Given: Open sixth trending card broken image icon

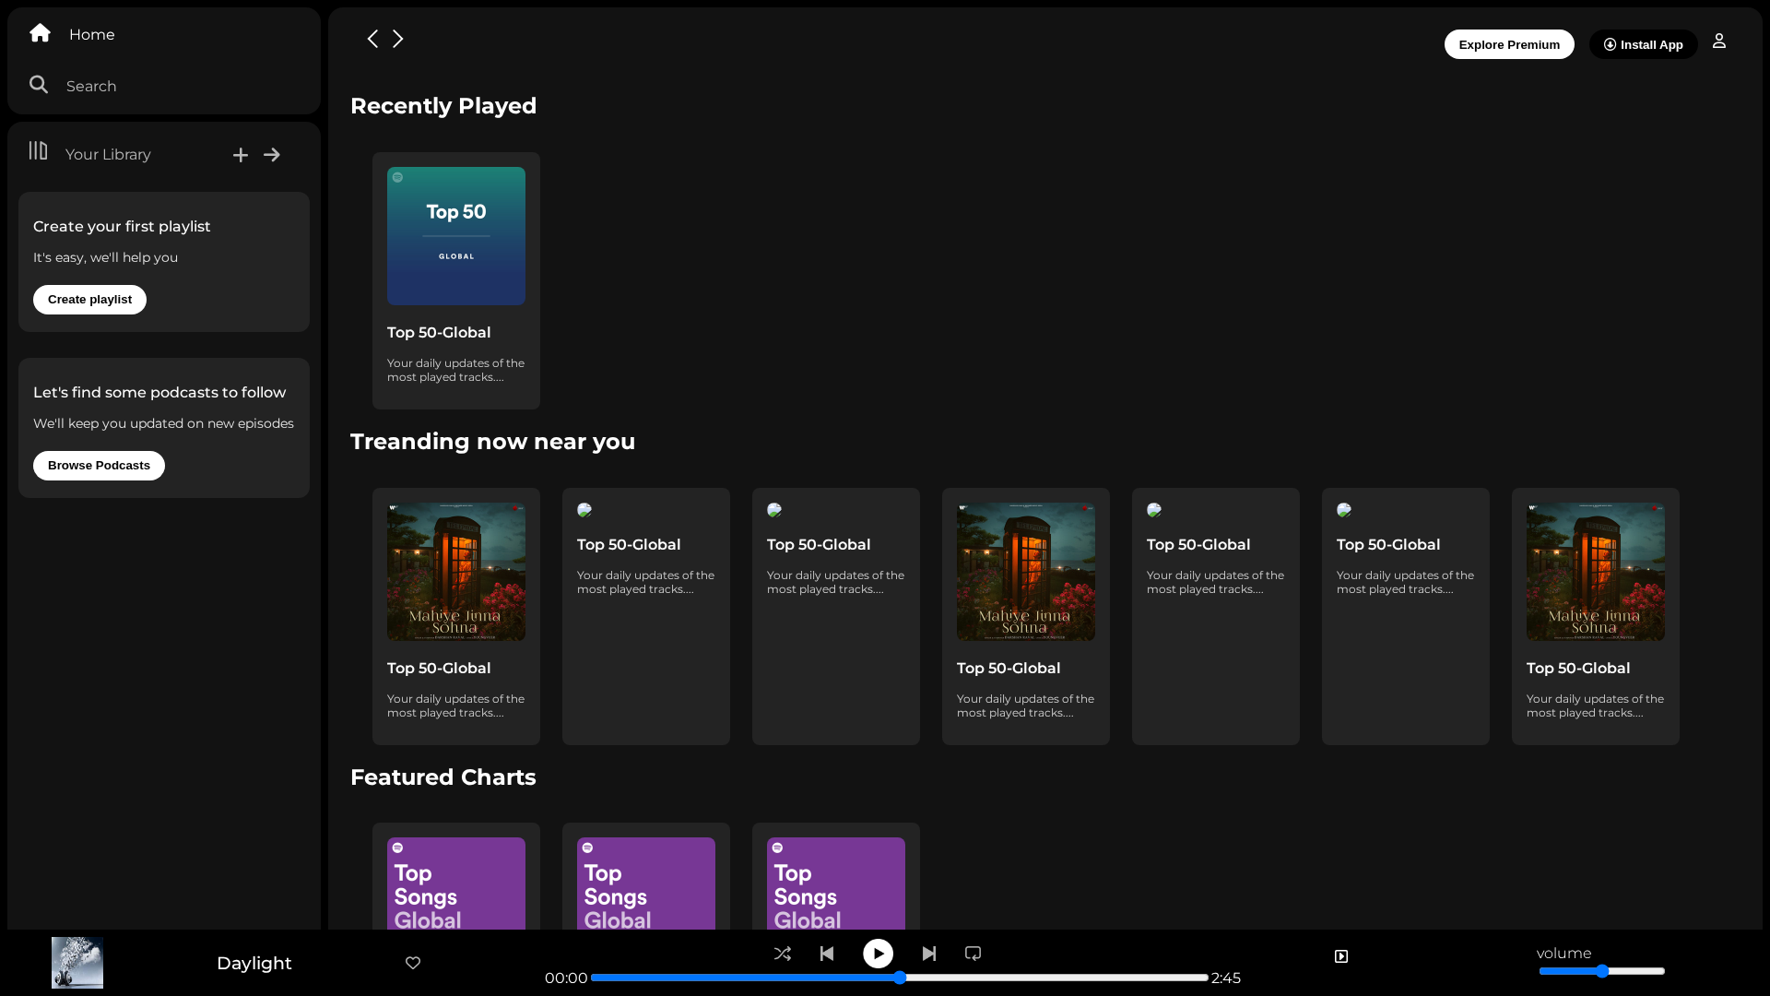Looking at the screenshot, I should 1344,510.
